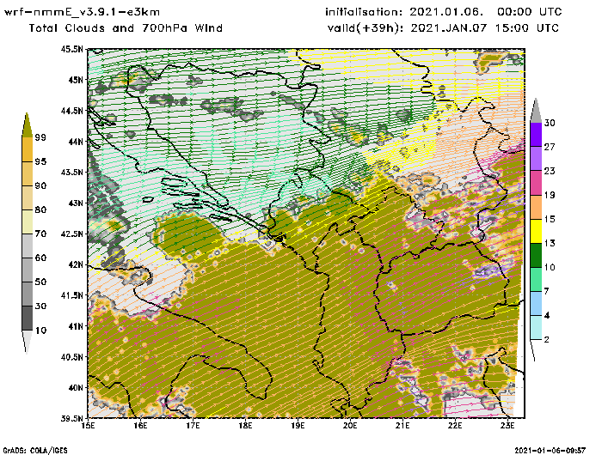602x455 pixels.
Task: Select the "95" value on cloud cover legend
Action: tap(40, 161)
